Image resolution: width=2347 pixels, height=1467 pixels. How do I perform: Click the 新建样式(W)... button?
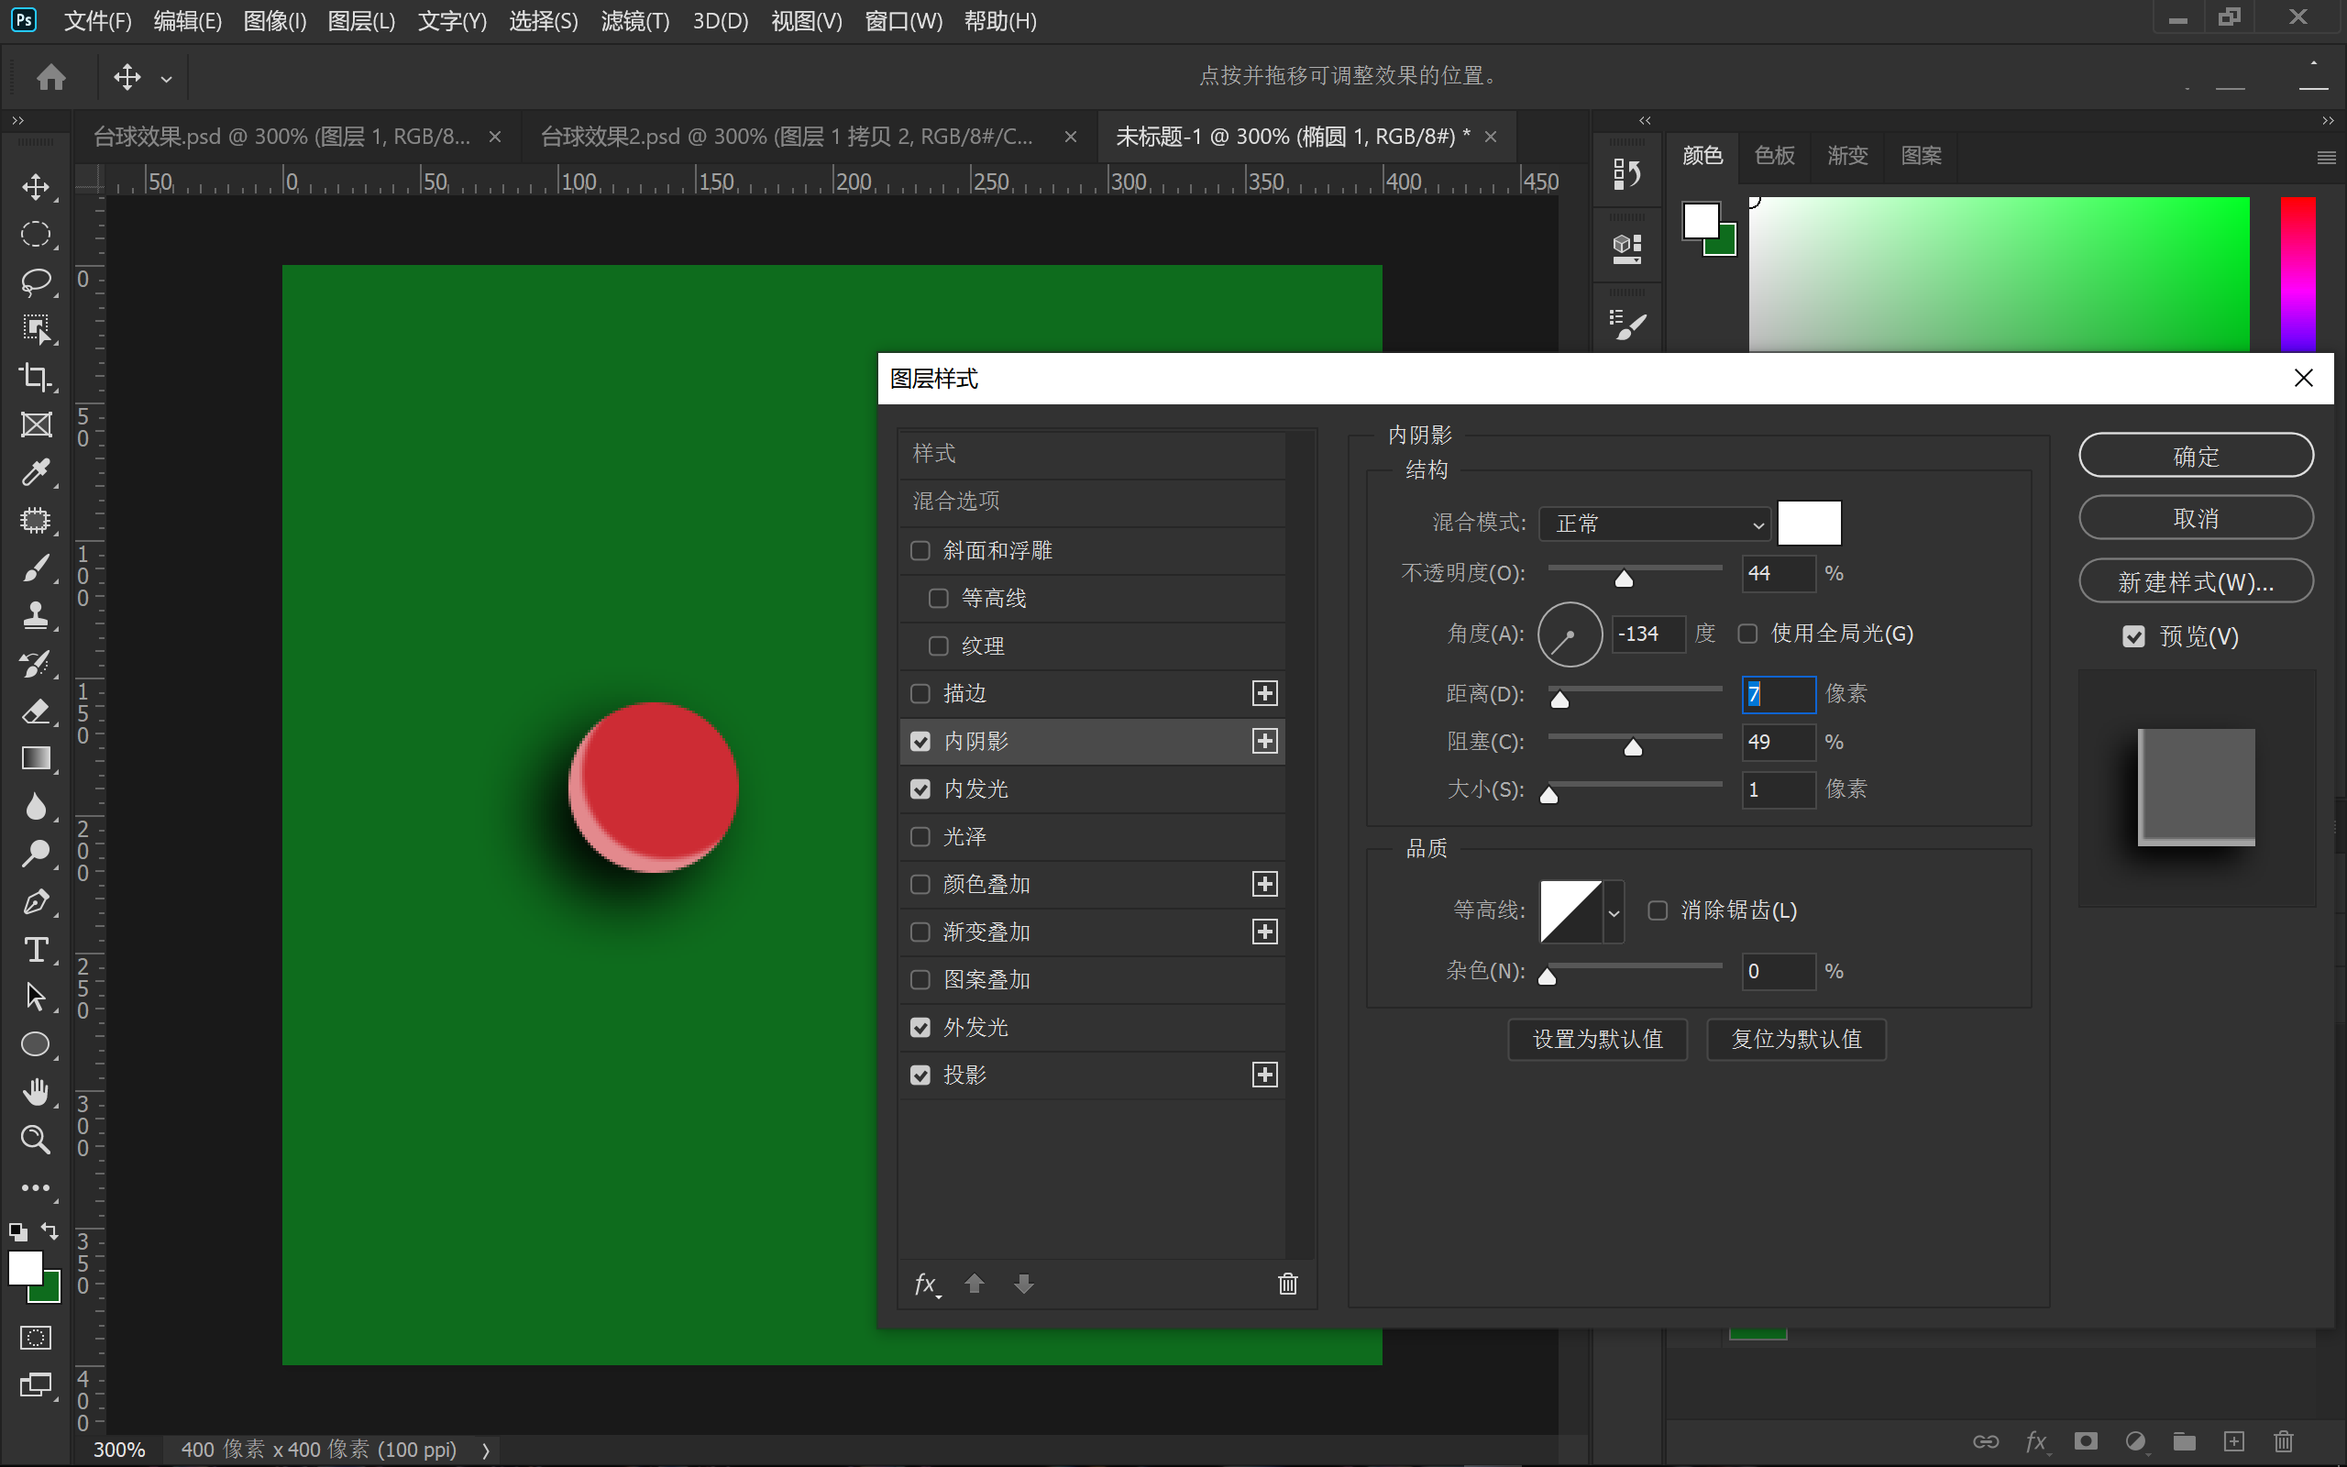(x=2196, y=581)
